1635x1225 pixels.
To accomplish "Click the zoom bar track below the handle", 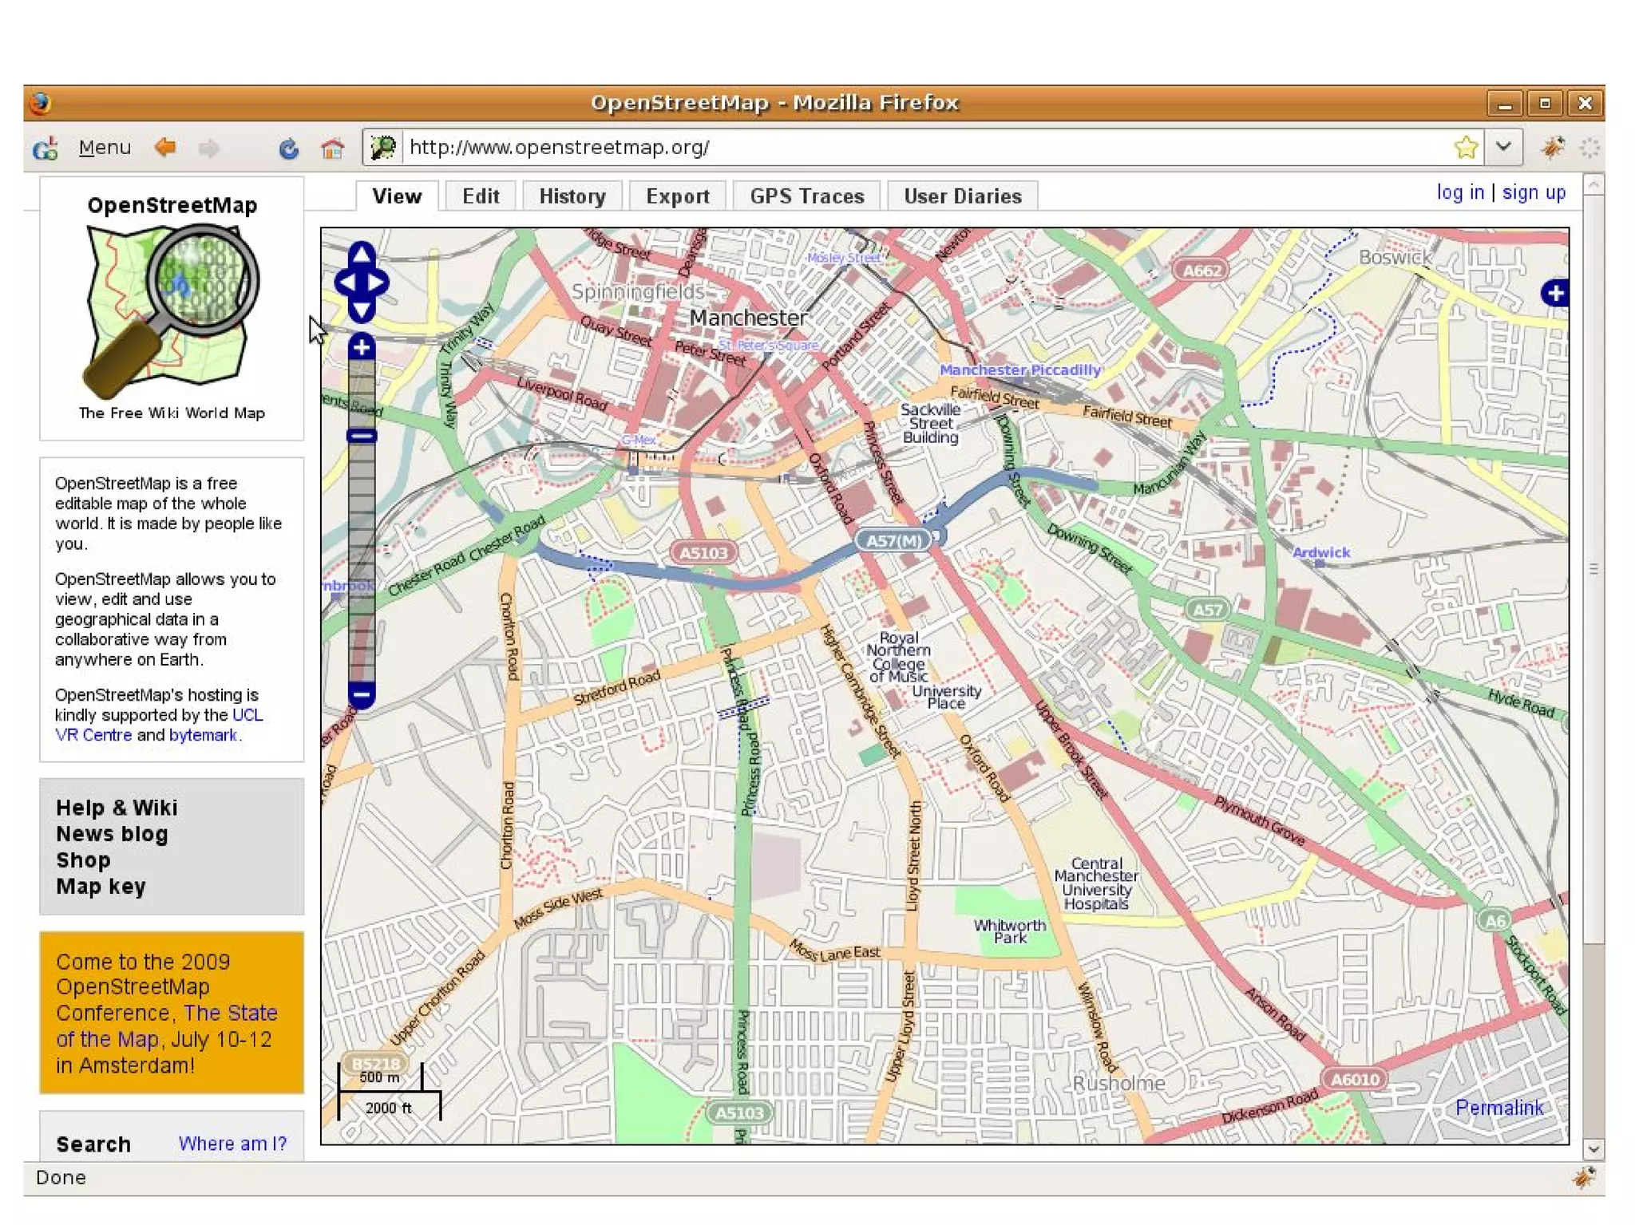I will (x=362, y=563).
